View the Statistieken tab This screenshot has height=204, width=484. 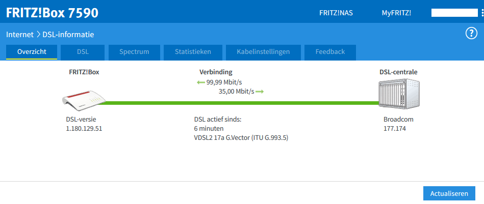[x=192, y=52]
